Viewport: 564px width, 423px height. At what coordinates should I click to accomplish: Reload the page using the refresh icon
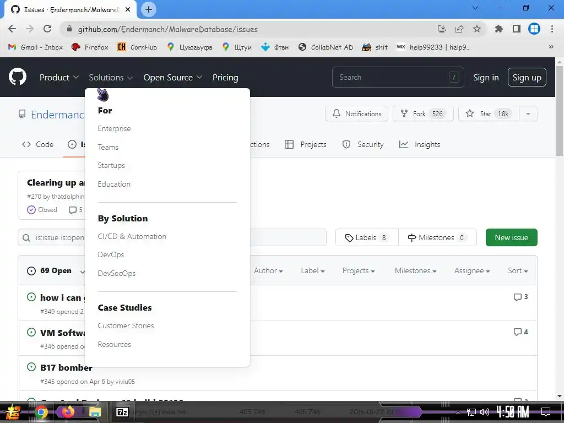tap(47, 29)
